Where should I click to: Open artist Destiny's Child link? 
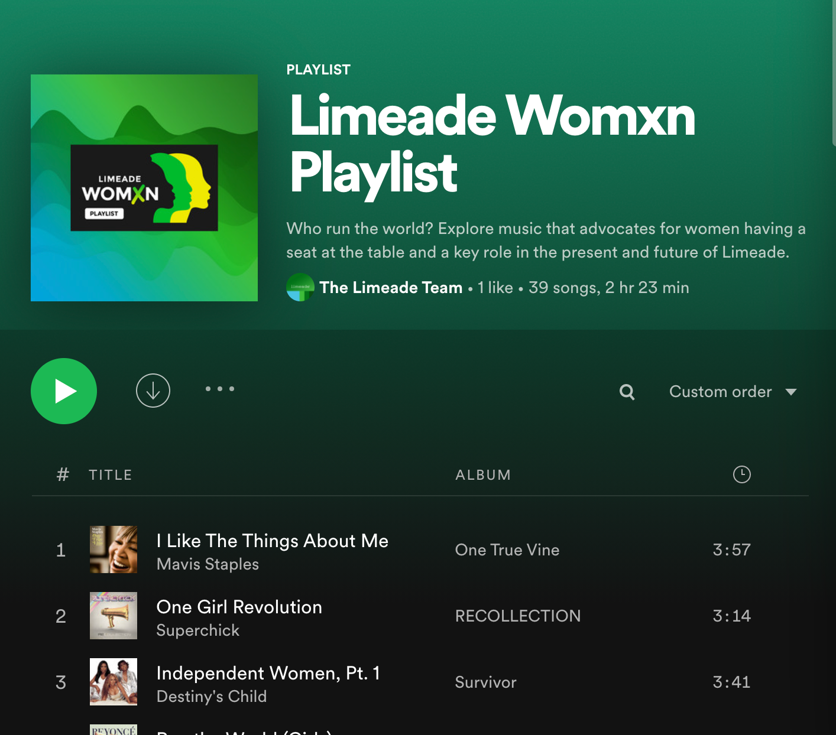click(x=211, y=697)
